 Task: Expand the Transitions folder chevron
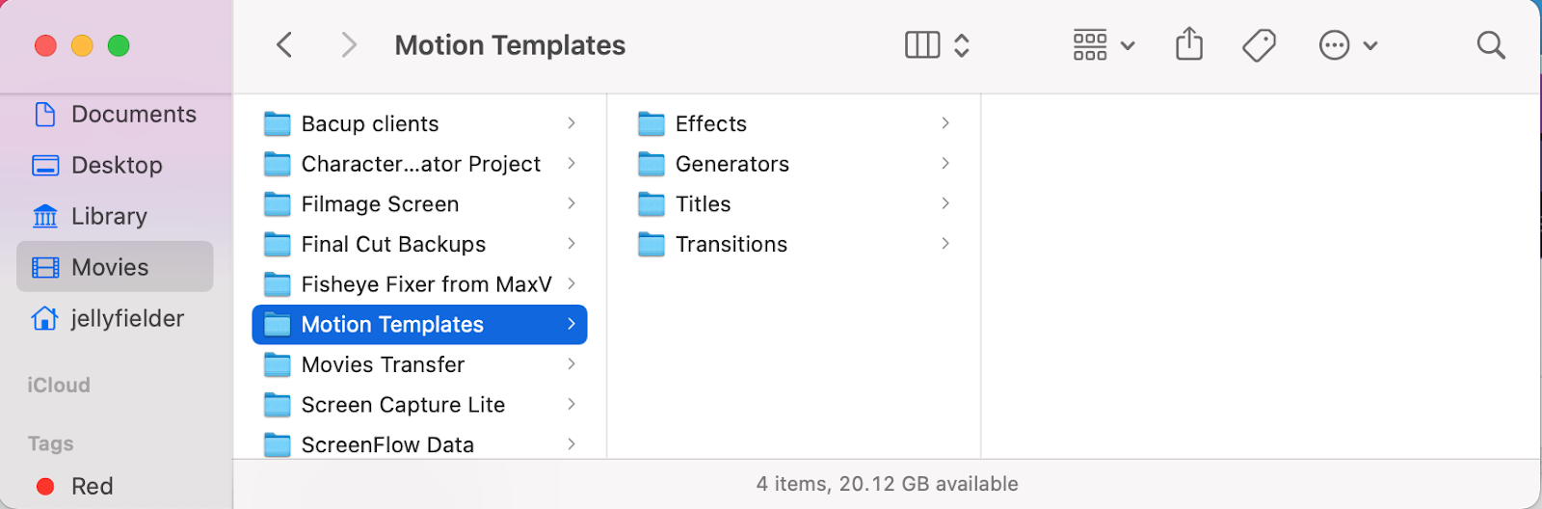(945, 244)
